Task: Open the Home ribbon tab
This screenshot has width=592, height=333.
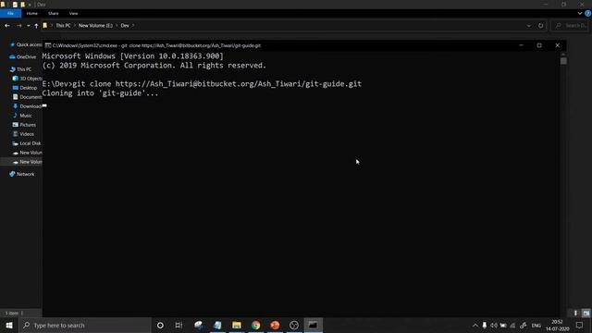Action: pyautogui.click(x=32, y=13)
